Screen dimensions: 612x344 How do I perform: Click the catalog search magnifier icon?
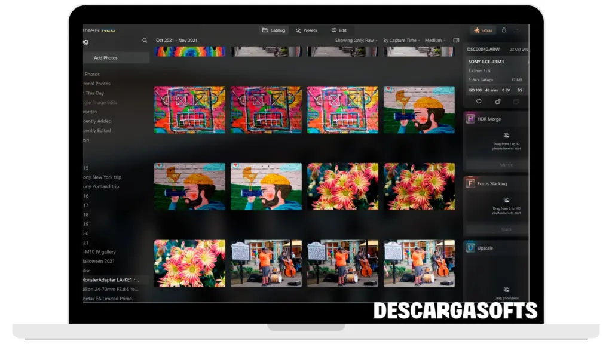(145, 41)
